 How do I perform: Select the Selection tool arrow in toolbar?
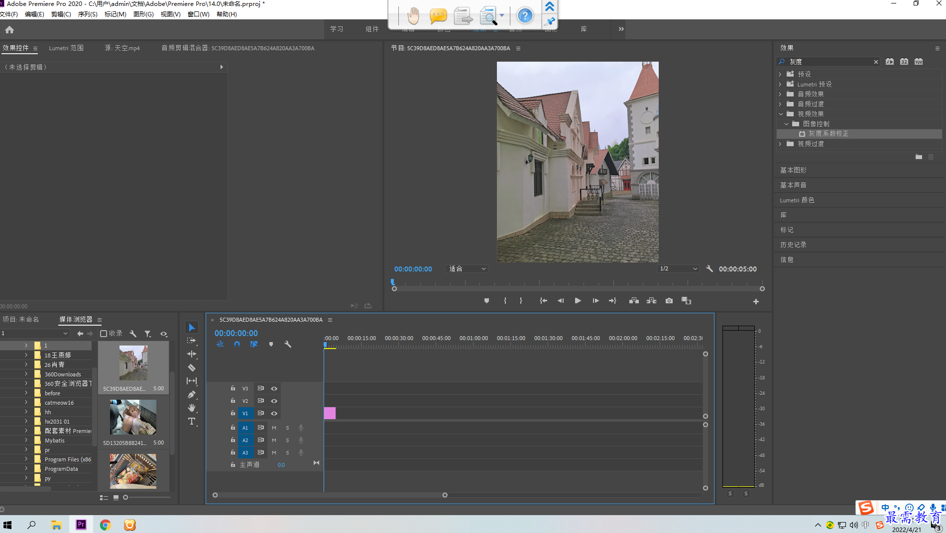[192, 327]
